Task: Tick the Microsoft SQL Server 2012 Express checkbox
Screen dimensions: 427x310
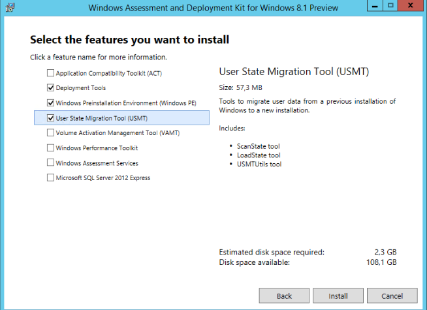Action: point(50,178)
